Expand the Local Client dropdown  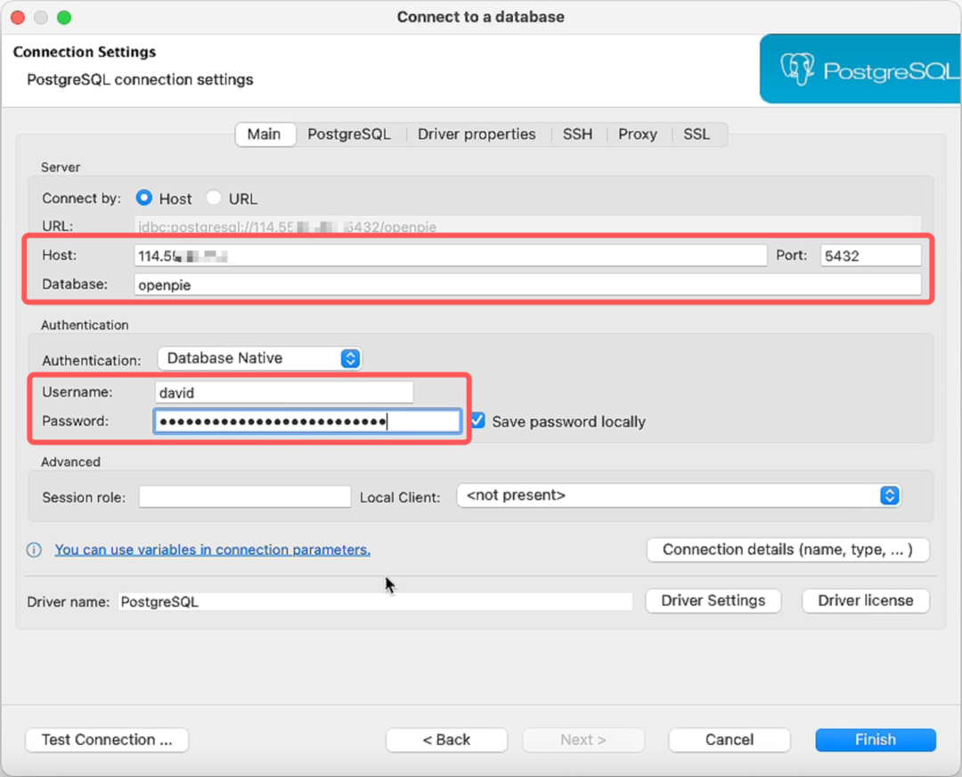coord(679,495)
